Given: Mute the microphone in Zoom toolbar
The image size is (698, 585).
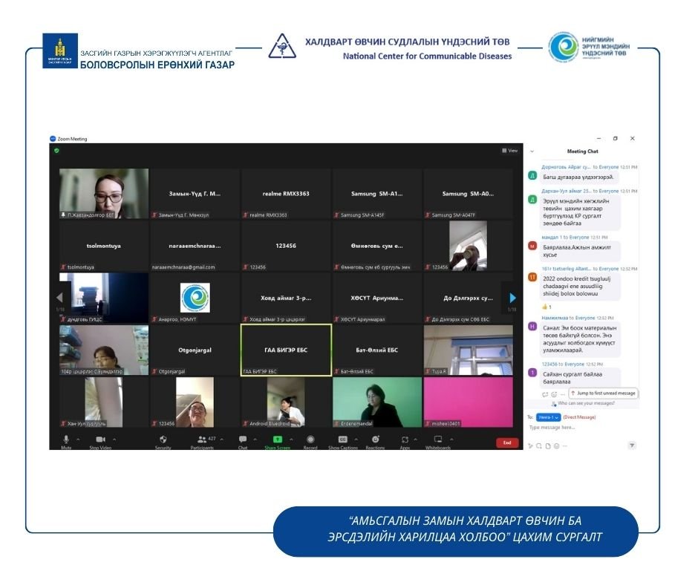Looking at the screenshot, I should [x=66, y=440].
